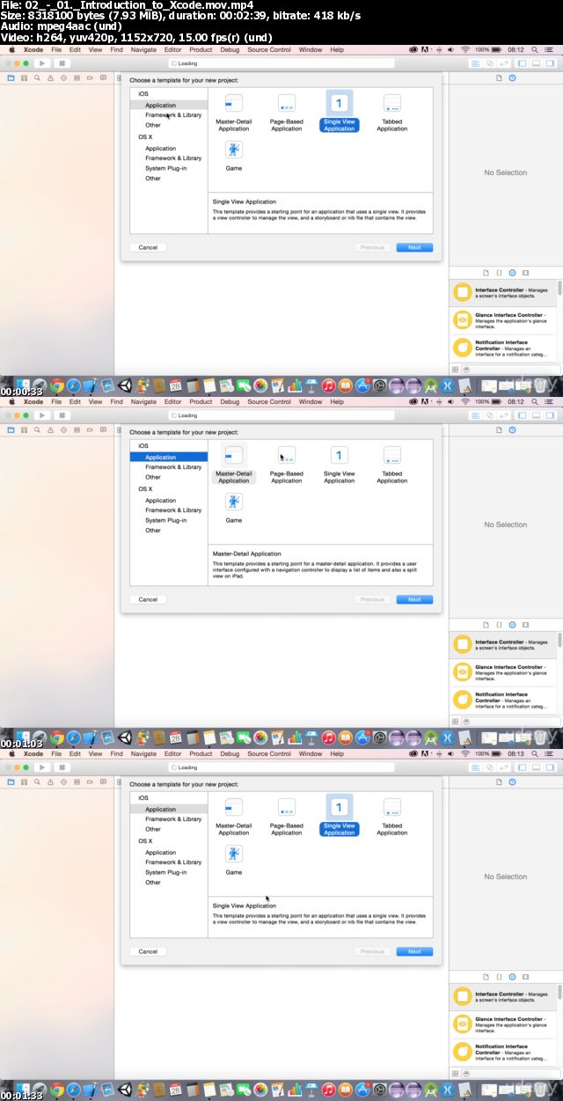The height and width of the screenshot is (1101, 563).
Task: Pick Tabbed Application template in 00:01:33 frame
Action: (392, 818)
